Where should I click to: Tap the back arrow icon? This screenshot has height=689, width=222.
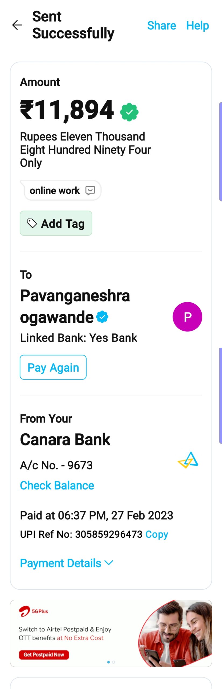click(17, 25)
